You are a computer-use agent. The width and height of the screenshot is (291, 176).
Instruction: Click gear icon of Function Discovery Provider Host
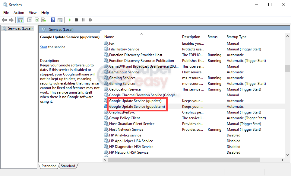click(106, 55)
